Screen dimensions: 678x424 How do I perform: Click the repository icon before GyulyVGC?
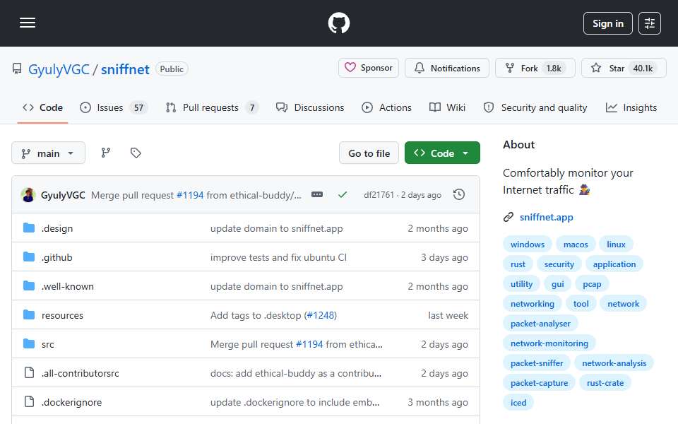pyautogui.click(x=17, y=69)
